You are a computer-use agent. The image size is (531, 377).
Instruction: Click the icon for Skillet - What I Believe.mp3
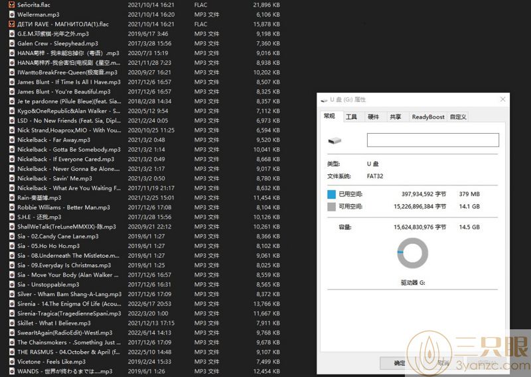pyautogui.click(x=12, y=323)
